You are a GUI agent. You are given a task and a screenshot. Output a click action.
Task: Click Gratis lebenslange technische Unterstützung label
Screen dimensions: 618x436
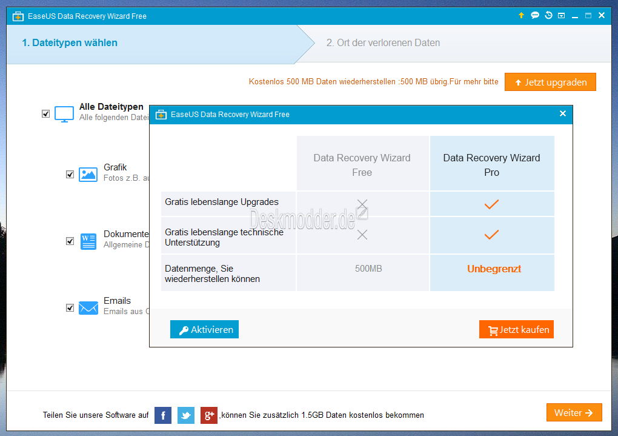point(224,238)
